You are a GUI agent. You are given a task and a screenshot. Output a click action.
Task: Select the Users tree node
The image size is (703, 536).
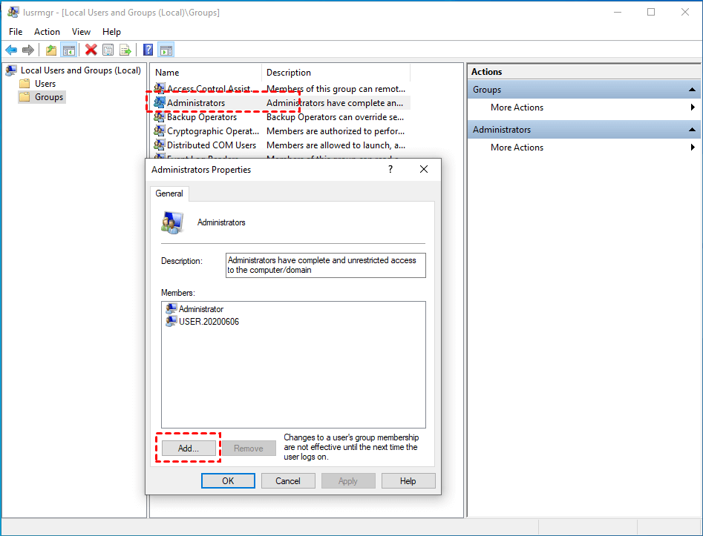click(45, 84)
